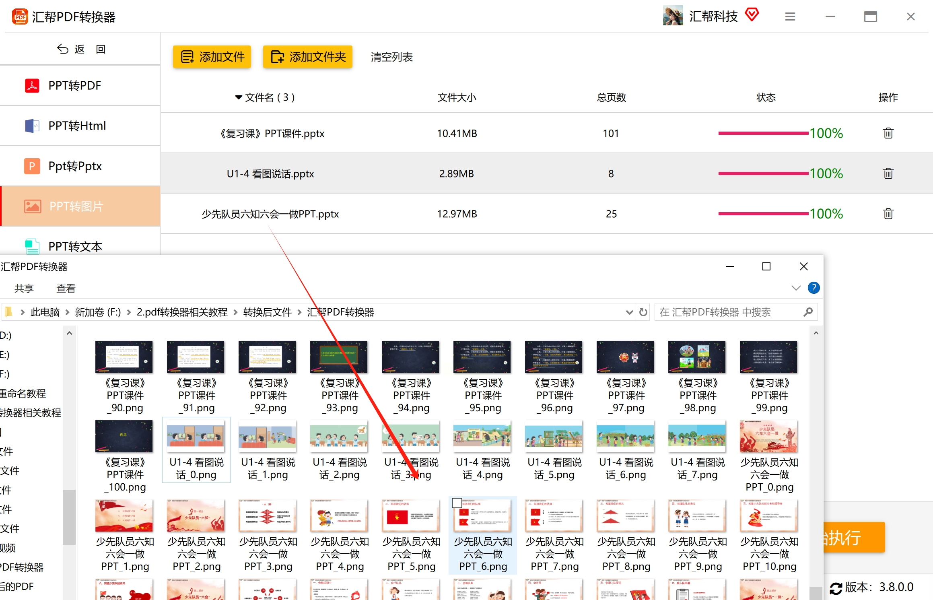The image size is (933, 600).
Task: Tick the checkbox on 少先队员六知六会一做PPT_6.png thumbnail
Action: click(x=457, y=503)
